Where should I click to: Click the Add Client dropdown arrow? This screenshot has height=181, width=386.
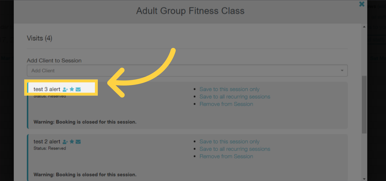pyautogui.click(x=342, y=70)
